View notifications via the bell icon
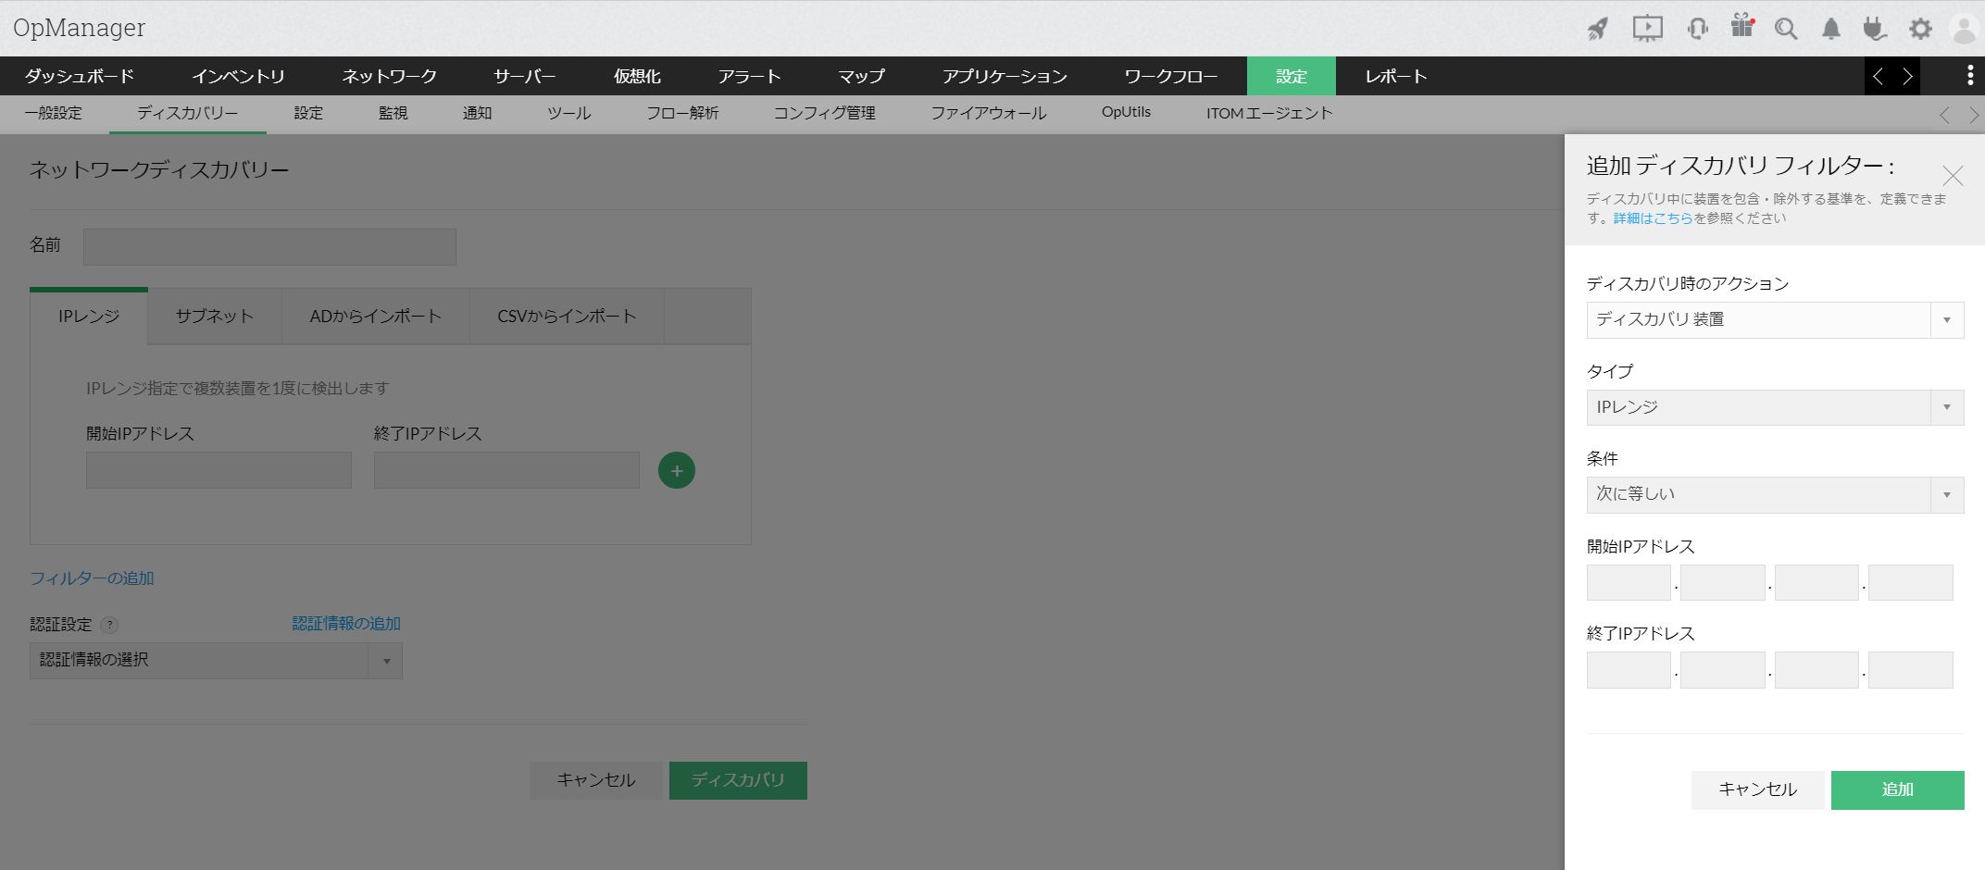Image resolution: width=1985 pixels, height=870 pixels. pos(1829,28)
